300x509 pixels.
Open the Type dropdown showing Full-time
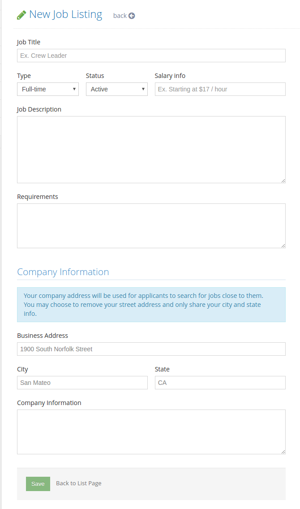(x=48, y=89)
